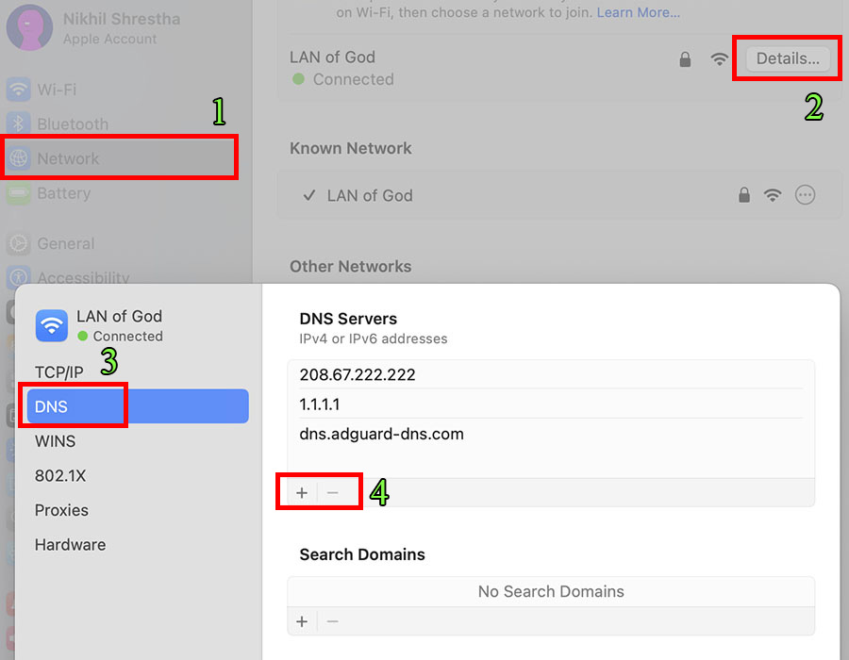849x660 pixels.
Task: Select Network in the sidebar
Action: (x=66, y=157)
